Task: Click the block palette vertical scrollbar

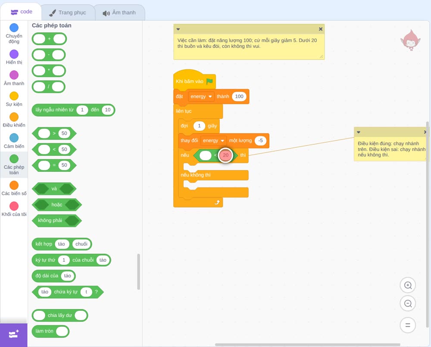Action: (138, 272)
